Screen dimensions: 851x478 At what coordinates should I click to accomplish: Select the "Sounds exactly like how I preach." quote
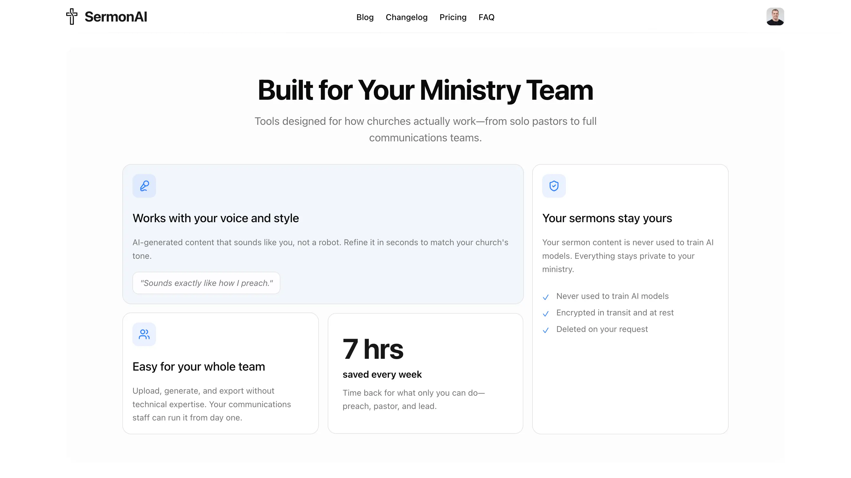click(206, 283)
